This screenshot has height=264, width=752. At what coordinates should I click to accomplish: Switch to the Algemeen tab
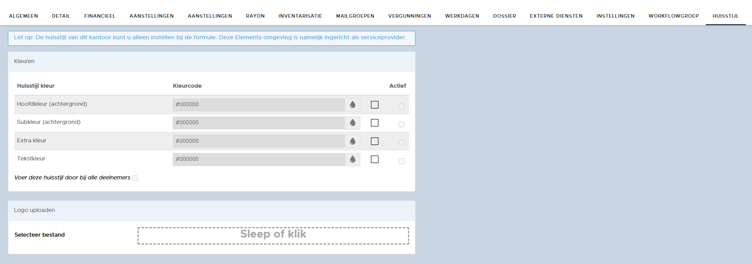pyautogui.click(x=23, y=16)
